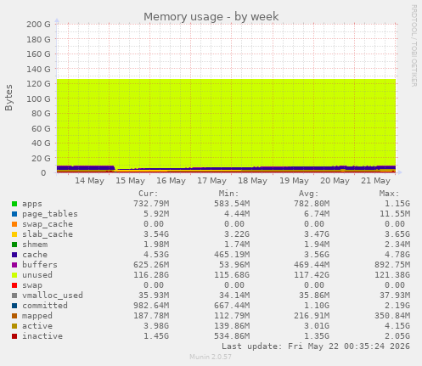The image size is (422, 366).
Task: Click the cache min value 465.19M
Action: point(232,255)
